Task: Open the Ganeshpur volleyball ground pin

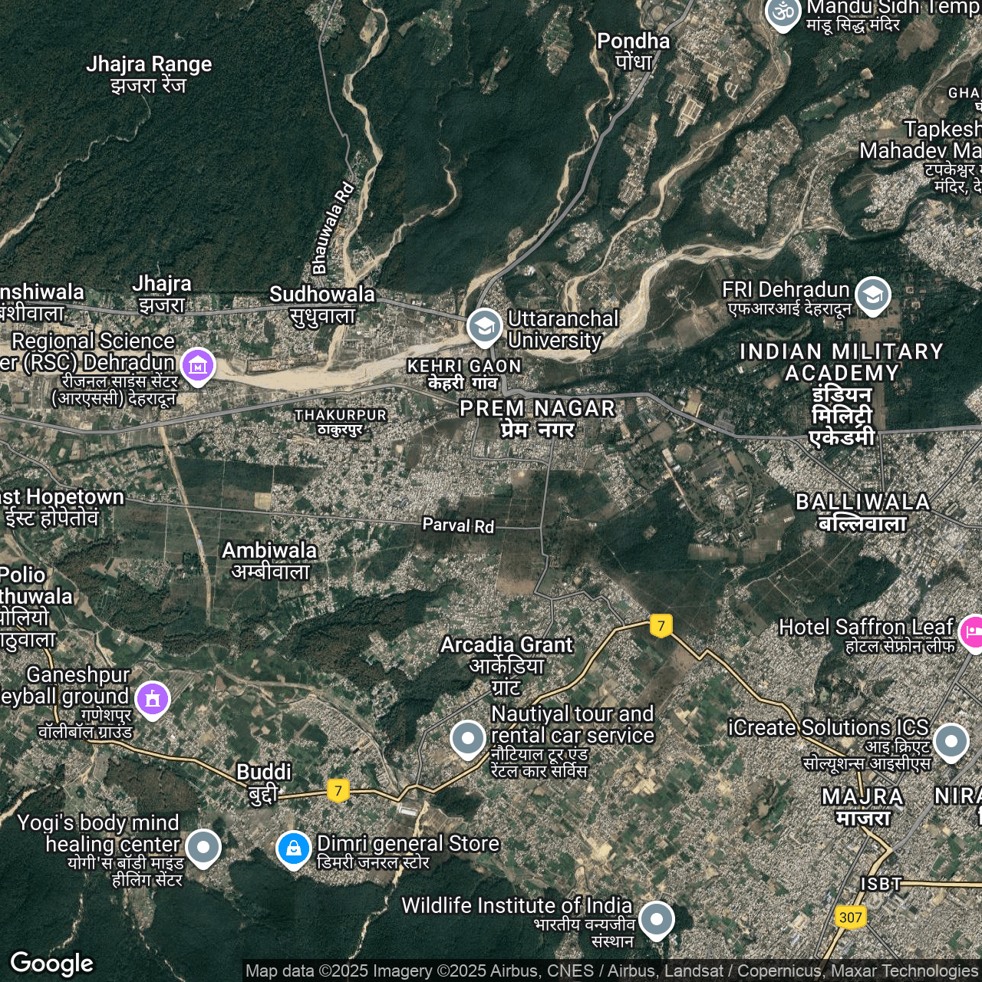Action: click(x=153, y=699)
